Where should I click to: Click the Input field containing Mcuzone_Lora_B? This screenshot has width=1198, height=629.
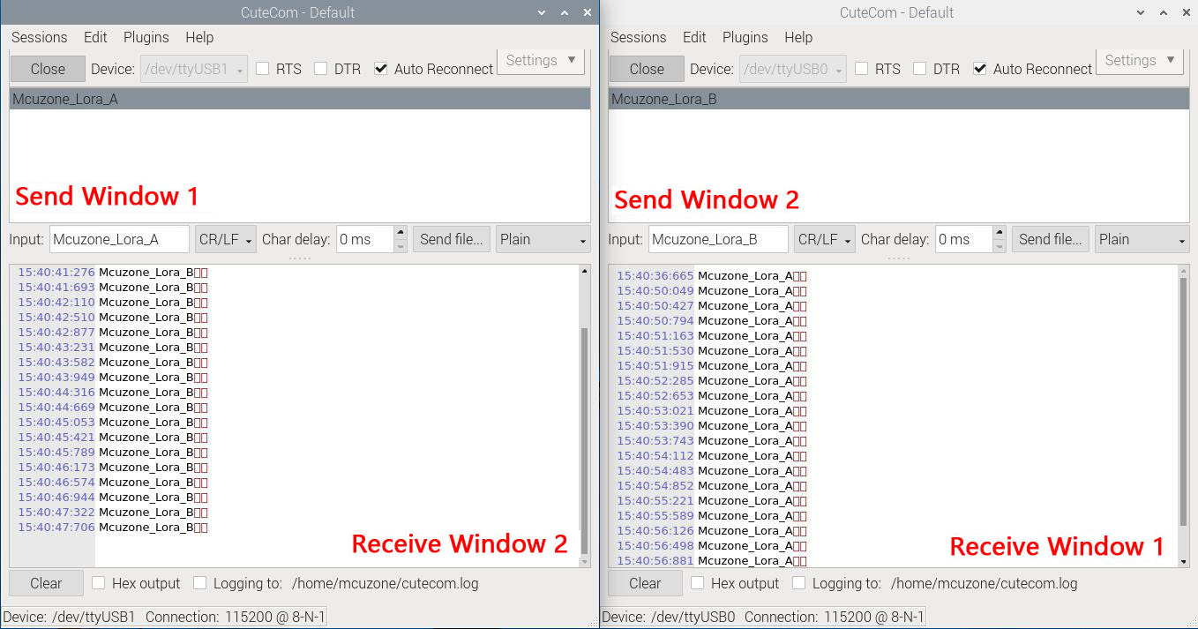718,239
